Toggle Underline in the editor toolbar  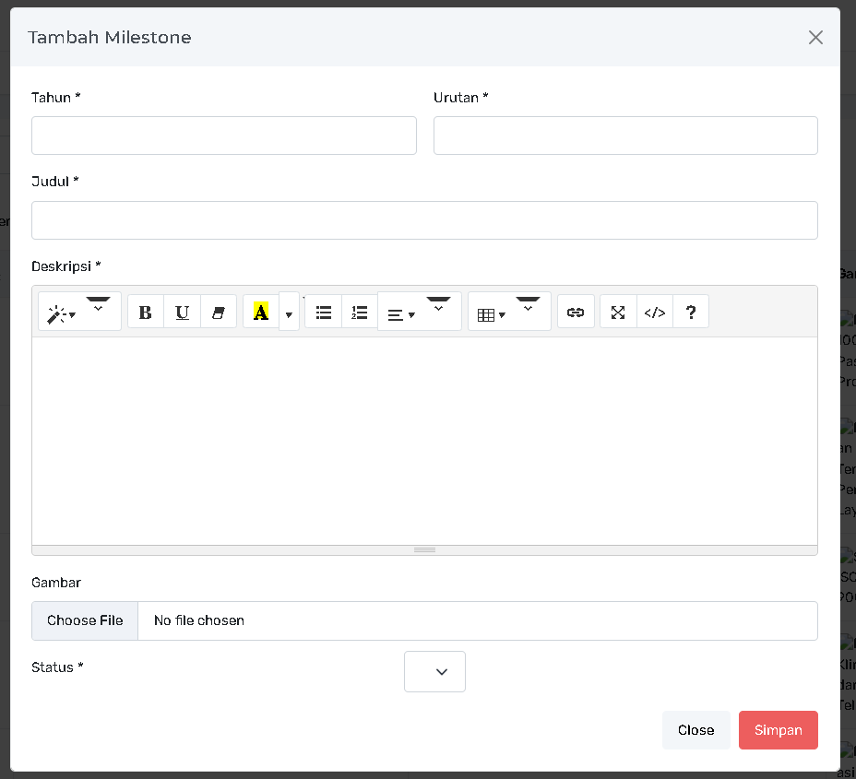pyautogui.click(x=182, y=313)
